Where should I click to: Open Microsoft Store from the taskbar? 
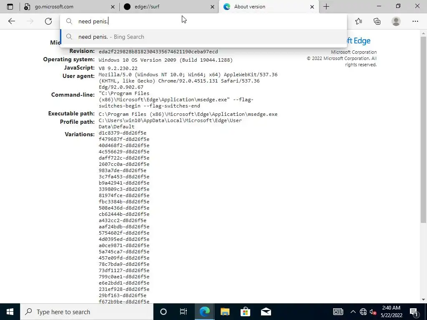pyautogui.click(x=245, y=312)
